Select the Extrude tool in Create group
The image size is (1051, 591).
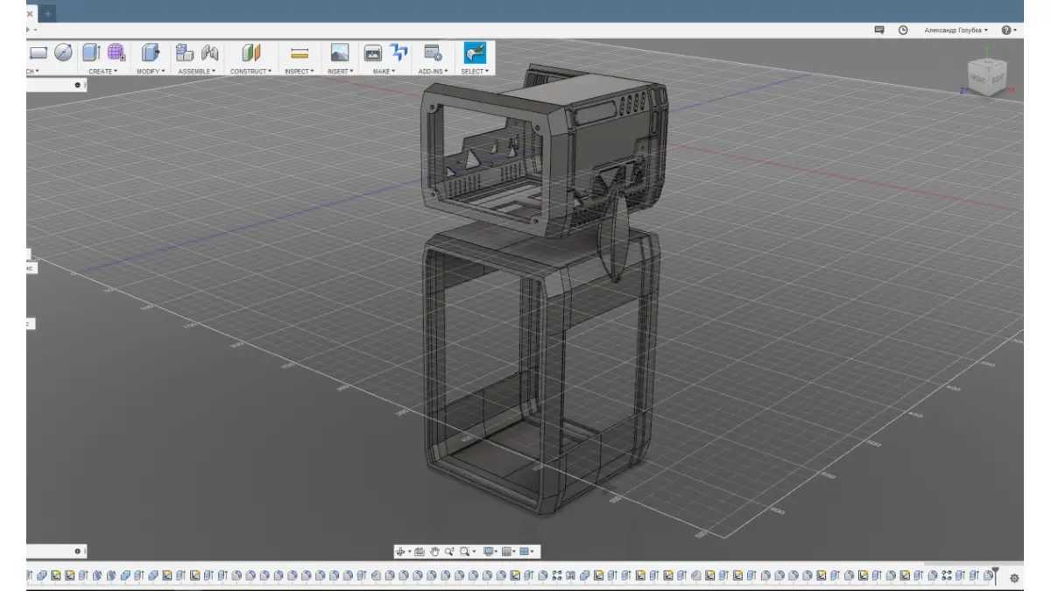tap(91, 53)
